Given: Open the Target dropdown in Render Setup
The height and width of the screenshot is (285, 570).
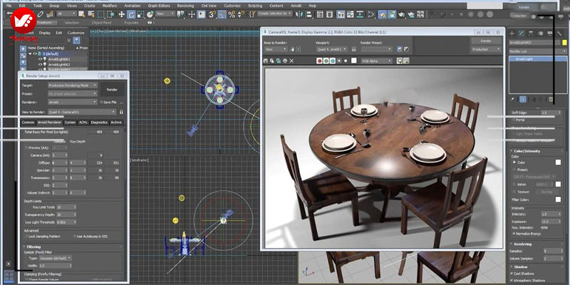Looking at the screenshot, I should (x=73, y=85).
